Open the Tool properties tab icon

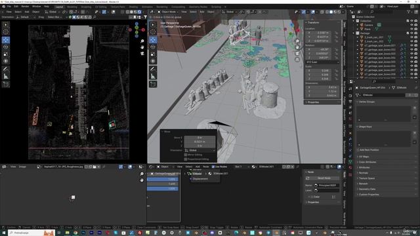[x=350, y=89]
